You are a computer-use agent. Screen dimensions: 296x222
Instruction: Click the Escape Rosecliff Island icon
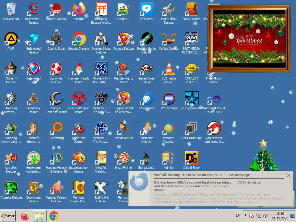click(x=56, y=99)
